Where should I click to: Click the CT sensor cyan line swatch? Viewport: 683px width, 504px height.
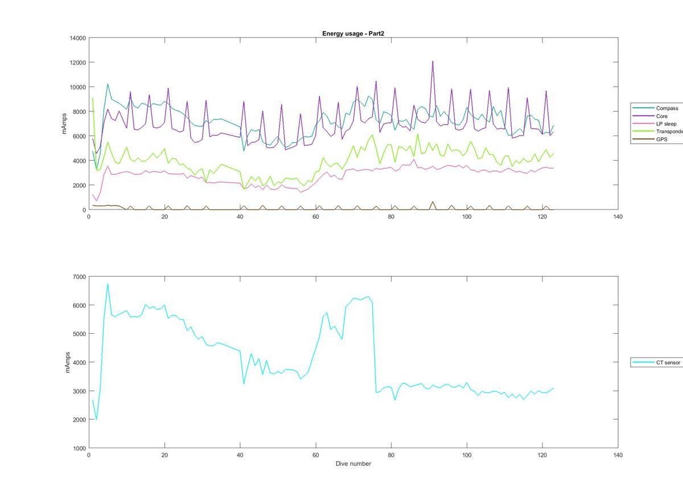(x=643, y=362)
